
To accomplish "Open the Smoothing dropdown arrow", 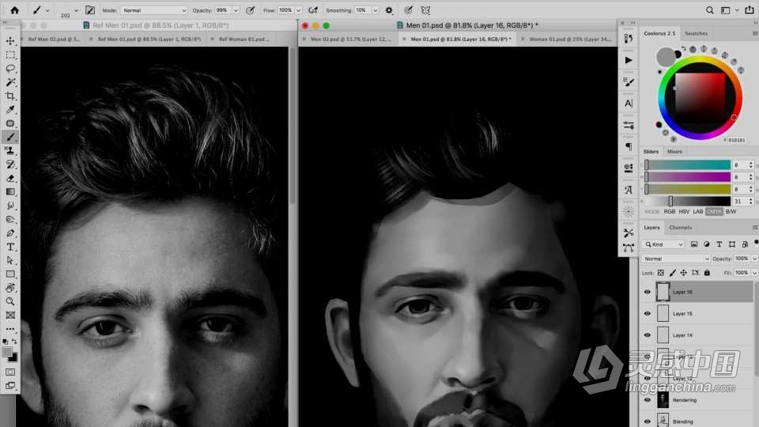I will coord(376,10).
